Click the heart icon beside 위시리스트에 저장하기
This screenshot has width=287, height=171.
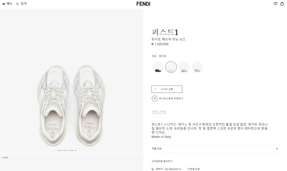pos(155,98)
